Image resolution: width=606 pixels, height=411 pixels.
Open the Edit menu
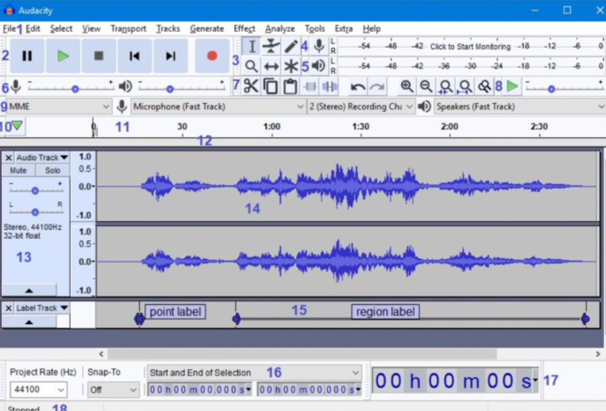pyautogui.click(x=33, y=28)
